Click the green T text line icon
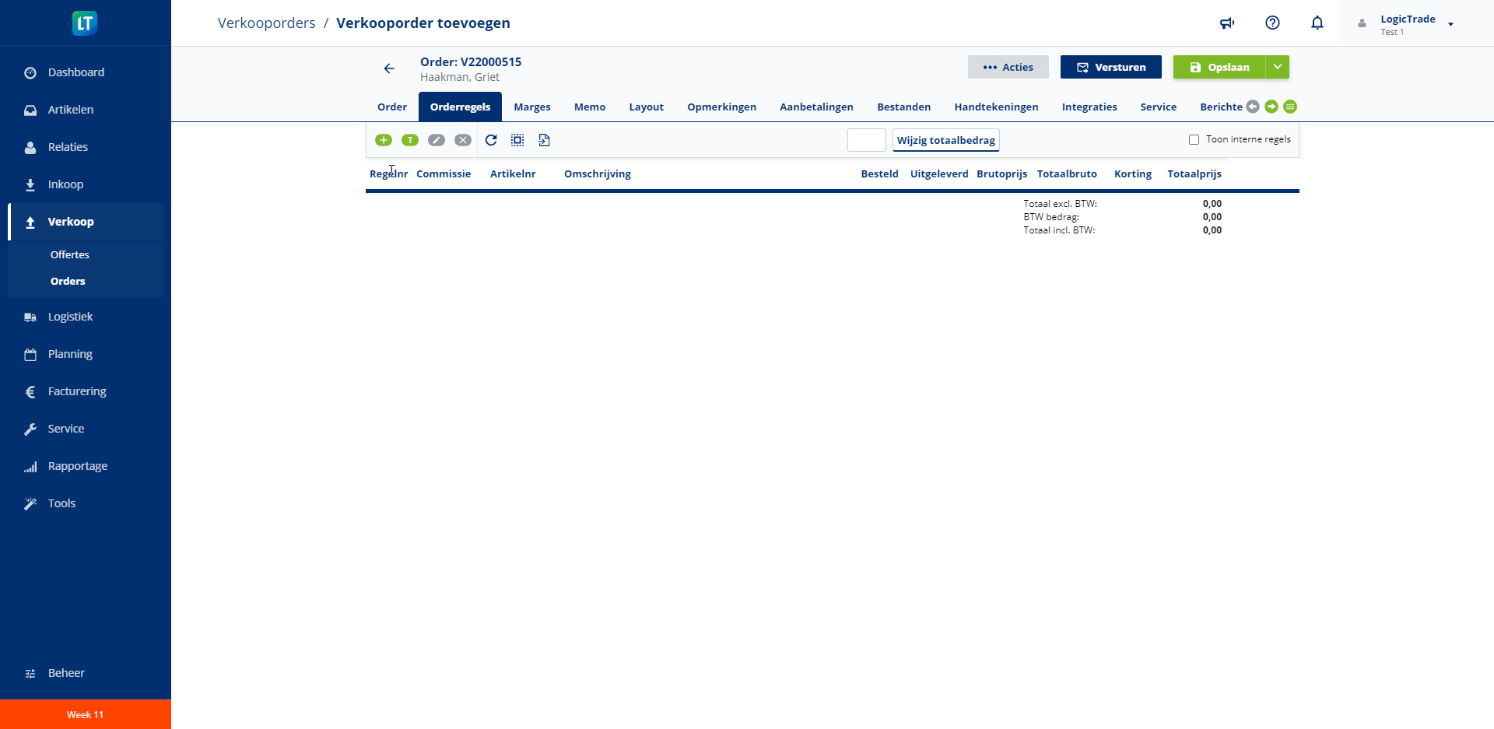The image size is (1494, 729). tap(410, 140)
